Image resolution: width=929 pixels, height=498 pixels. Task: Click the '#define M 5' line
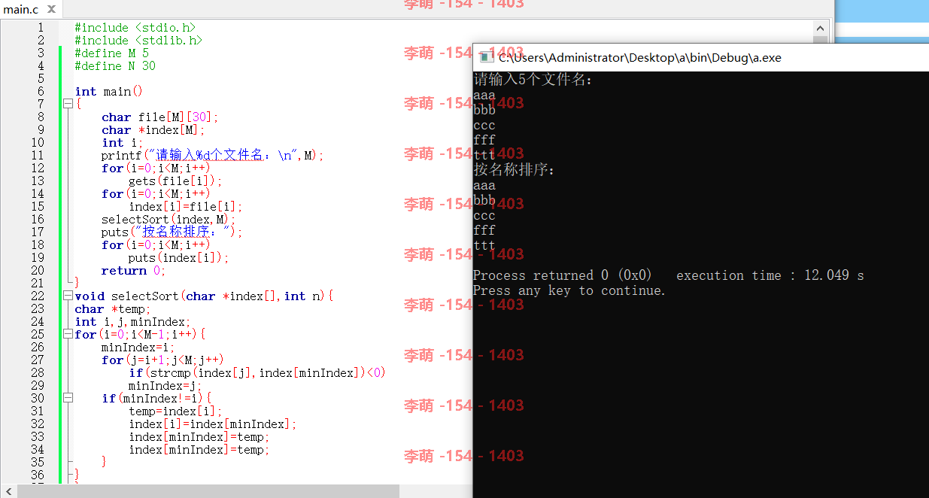tap(111, 53)
